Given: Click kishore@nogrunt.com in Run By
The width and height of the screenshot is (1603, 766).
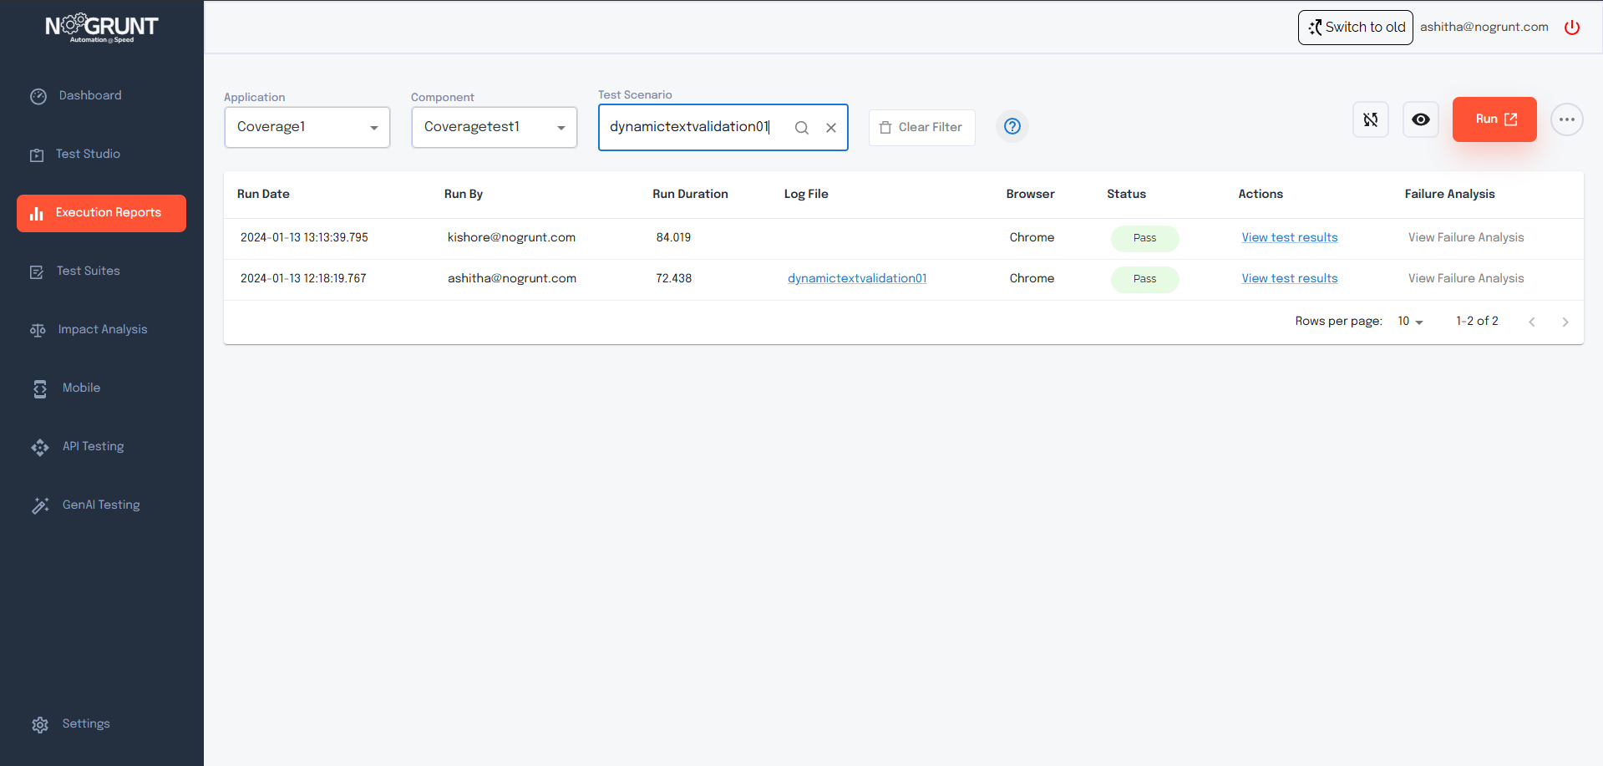Looking at the screenshot, I should pos(511,238).
